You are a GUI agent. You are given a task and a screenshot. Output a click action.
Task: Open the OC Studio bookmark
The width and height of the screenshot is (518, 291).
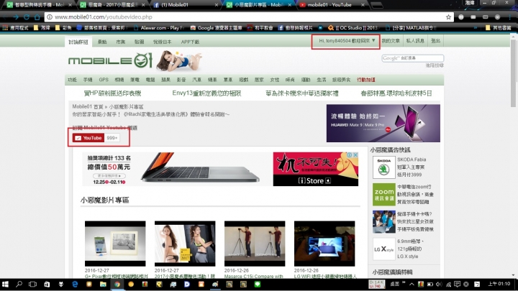coord(353,28)
